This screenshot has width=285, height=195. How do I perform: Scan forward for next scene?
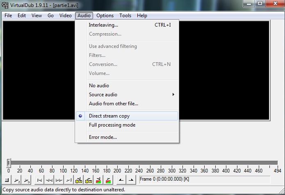108,180
